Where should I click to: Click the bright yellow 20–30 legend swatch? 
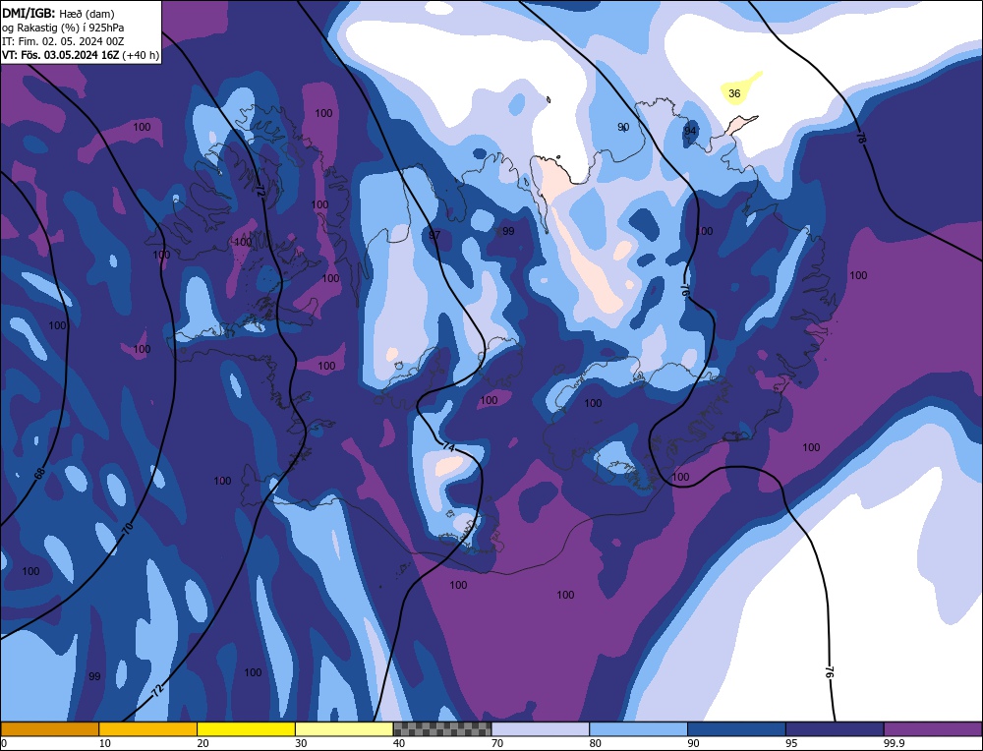(246, 729)
